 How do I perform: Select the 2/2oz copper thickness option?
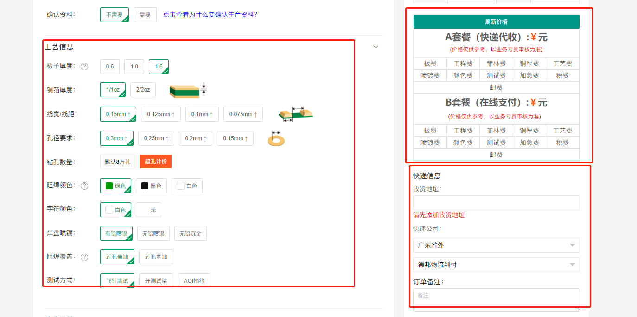click(x=143, y=90)
